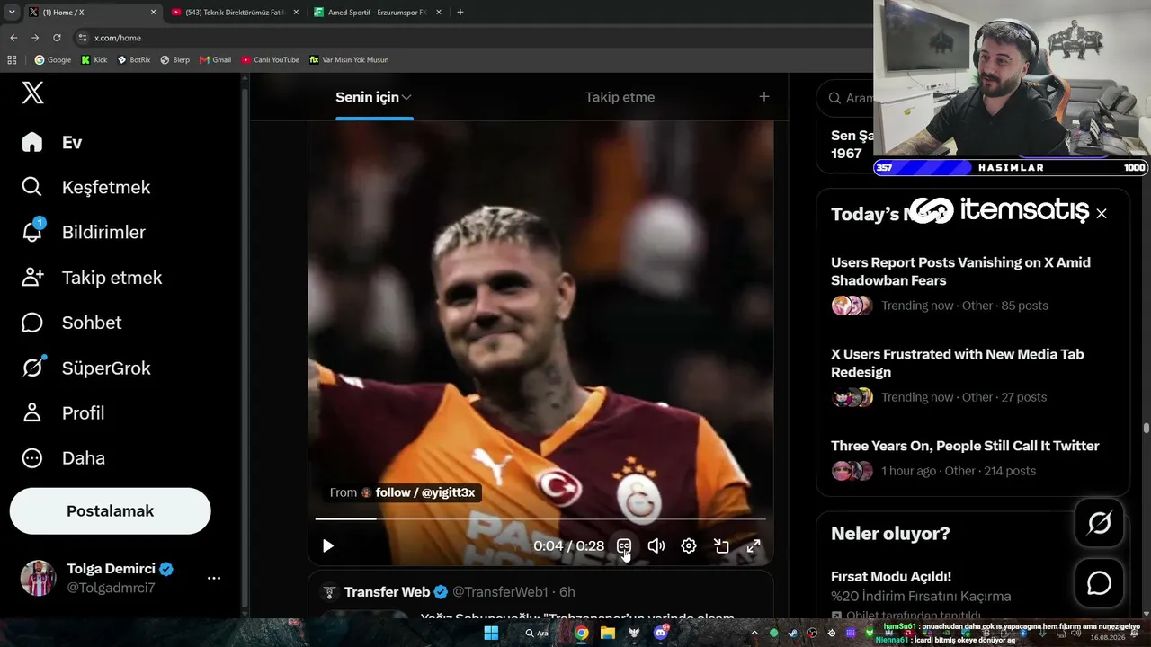
Task: Open Discord from the taskbar
Action: [x=662, y=633]
